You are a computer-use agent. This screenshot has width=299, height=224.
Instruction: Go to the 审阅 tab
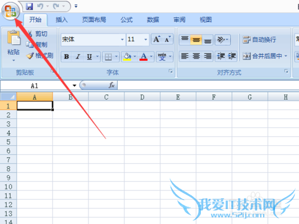pos(179,20)
